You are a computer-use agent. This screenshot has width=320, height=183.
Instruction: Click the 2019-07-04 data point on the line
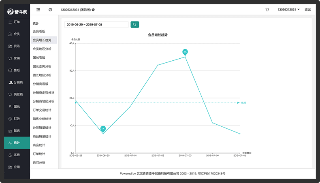coord(212,123)
